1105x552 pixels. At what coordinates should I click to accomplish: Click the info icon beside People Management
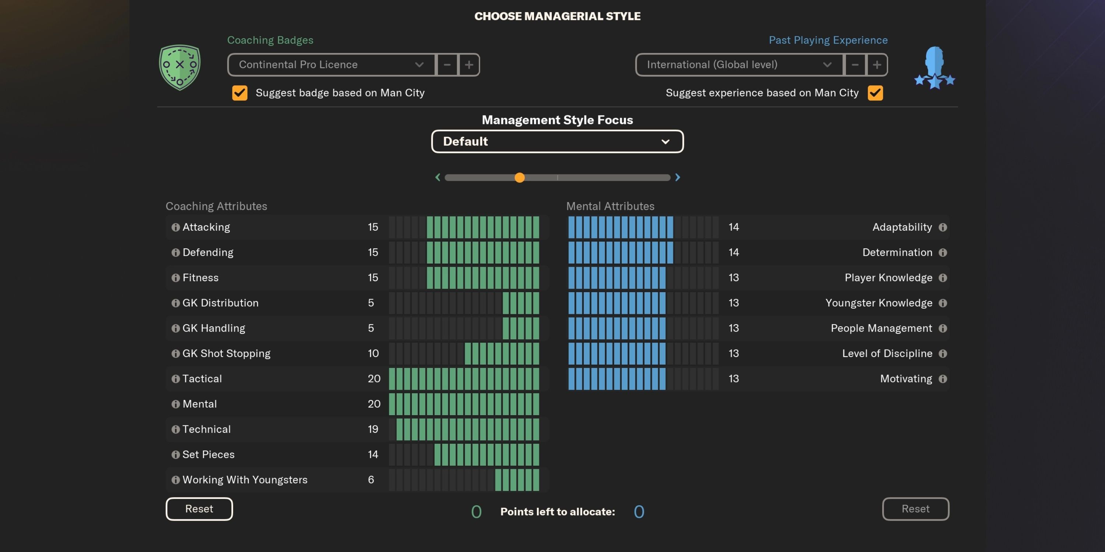click(x=943, y=328)
